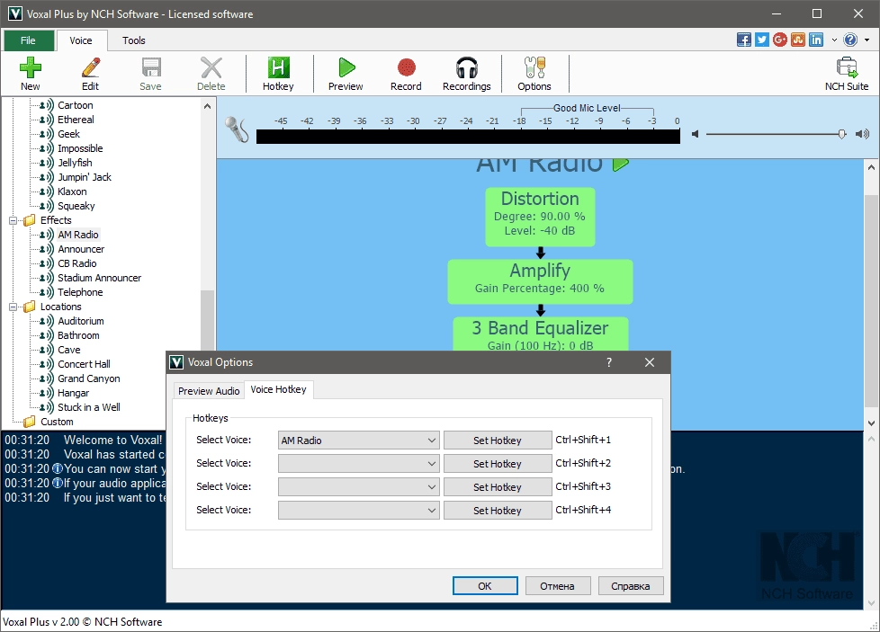880x632 pixels.
Task: Click the Twitter share icon
Action: (x=762, y=40)
